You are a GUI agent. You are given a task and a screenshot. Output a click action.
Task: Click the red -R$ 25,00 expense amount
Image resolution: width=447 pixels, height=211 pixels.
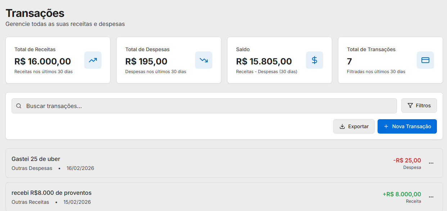click(407, 160)
